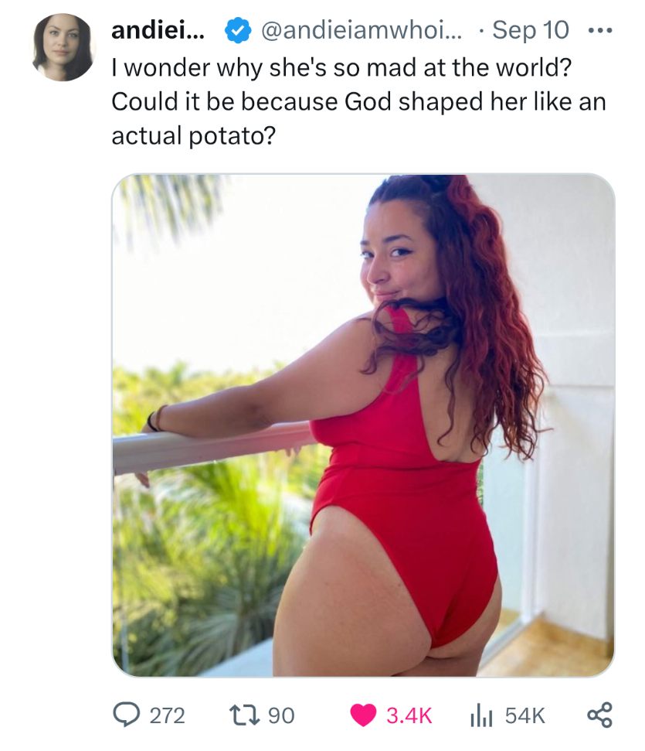The width and height of the screenshot is (645, 751).
Task: Click the "Sep 10" timestamp
Action: point(530,31)
